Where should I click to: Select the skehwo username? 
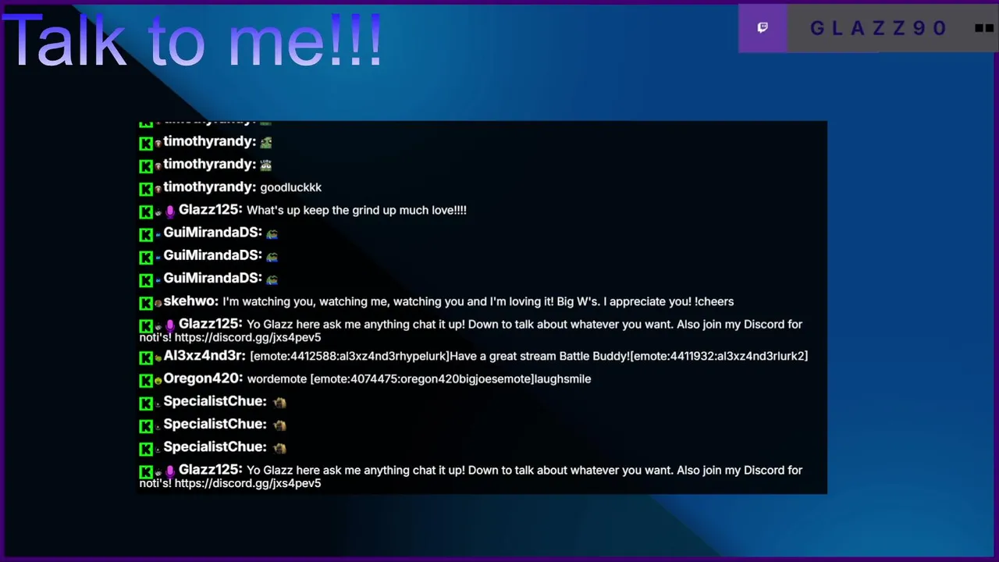coord(191,301)
